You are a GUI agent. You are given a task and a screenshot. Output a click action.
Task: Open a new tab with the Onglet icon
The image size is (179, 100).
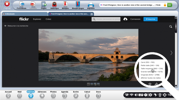(44, 4)
